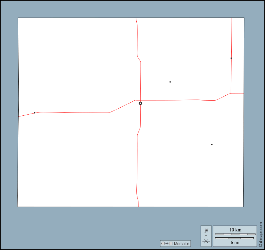The image size is (265, 250).
Task: Click the "10 km" distance label
Action: tap(235, 230)
